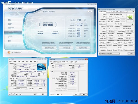The image size is (138, 104).
Task: Switch to the CPU tab in the right CPU-Z window
Action: (x=51, y=62)
